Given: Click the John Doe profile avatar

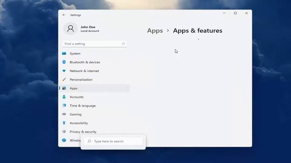Looking at the screenshot, I should click(x=70, y=29).
